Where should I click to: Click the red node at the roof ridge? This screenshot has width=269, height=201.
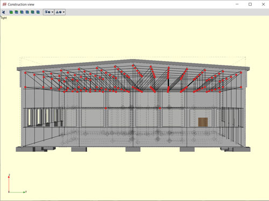point(133,65)
